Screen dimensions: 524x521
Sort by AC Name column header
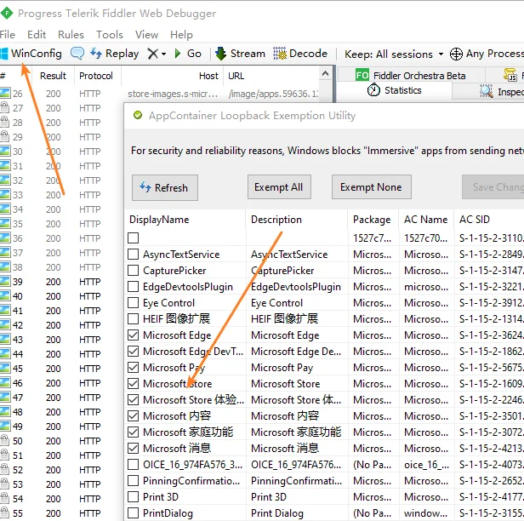pyautogui.click(x=425, y=220)
